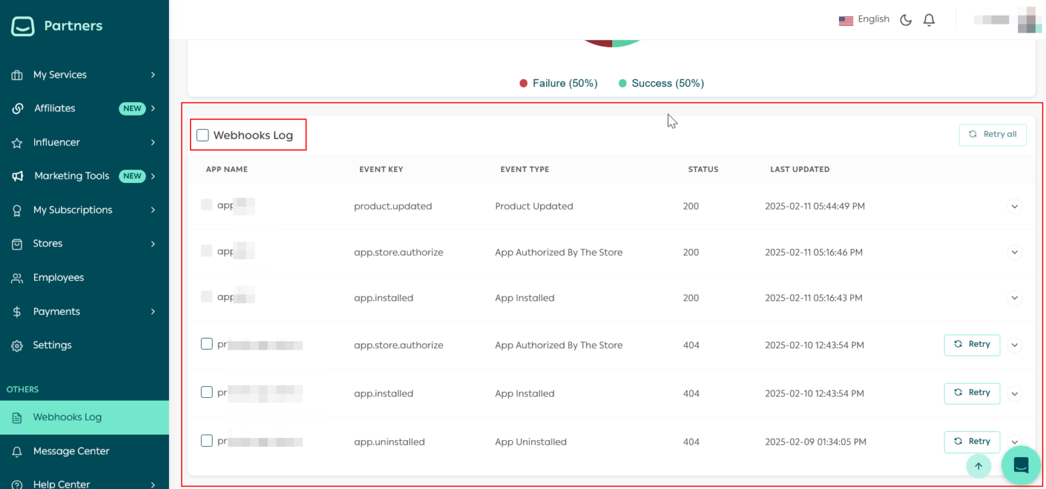Click the Failure (50%) legend item

[x=558, y=83]
